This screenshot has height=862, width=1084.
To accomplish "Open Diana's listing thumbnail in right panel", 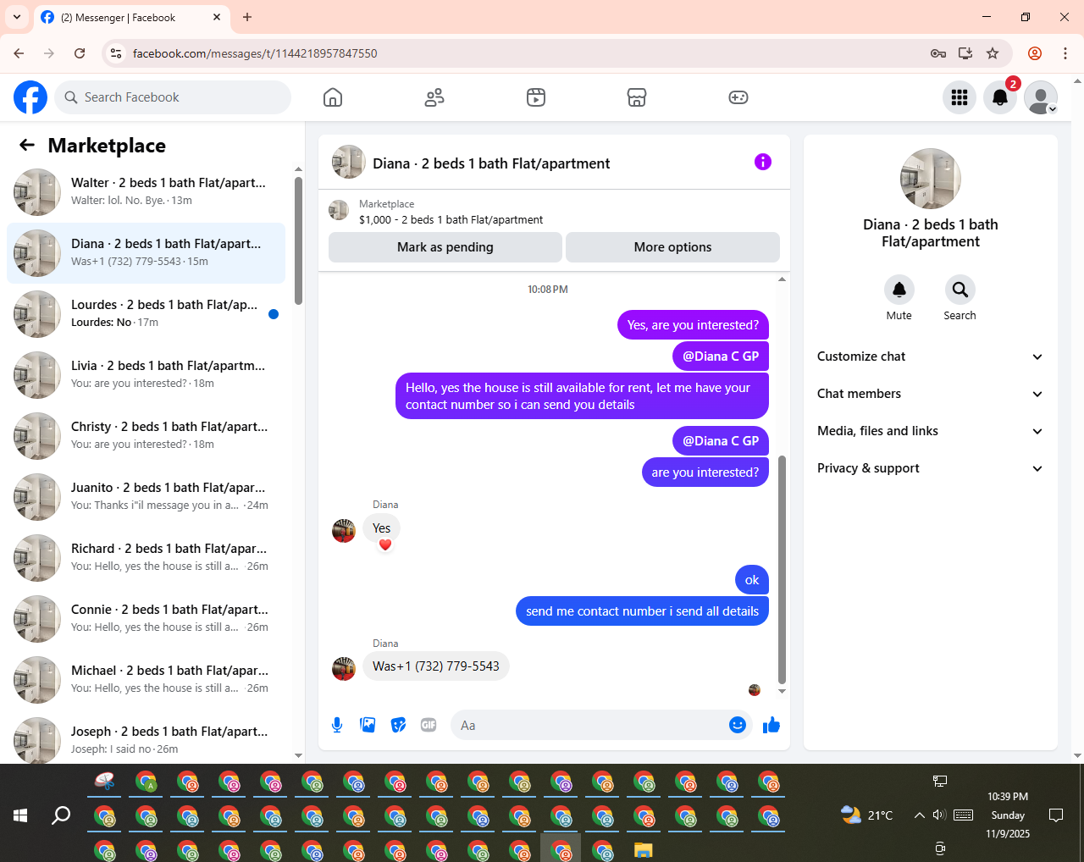I will pos(931,179).
